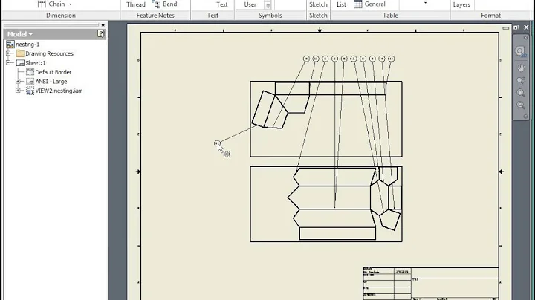Click the Zoom Window tool
The width and height of the screenshot is (535, 300).
coord(521,93)
